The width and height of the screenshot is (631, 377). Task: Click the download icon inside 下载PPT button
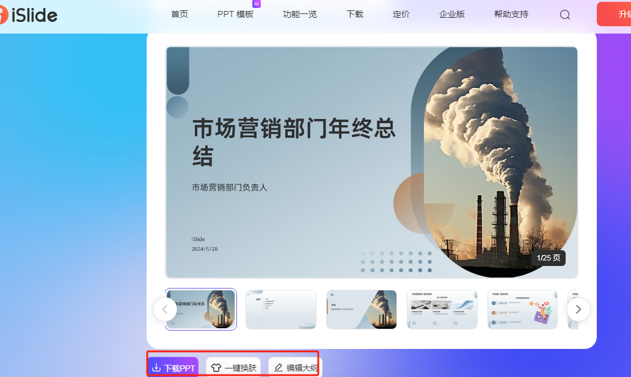156,367
